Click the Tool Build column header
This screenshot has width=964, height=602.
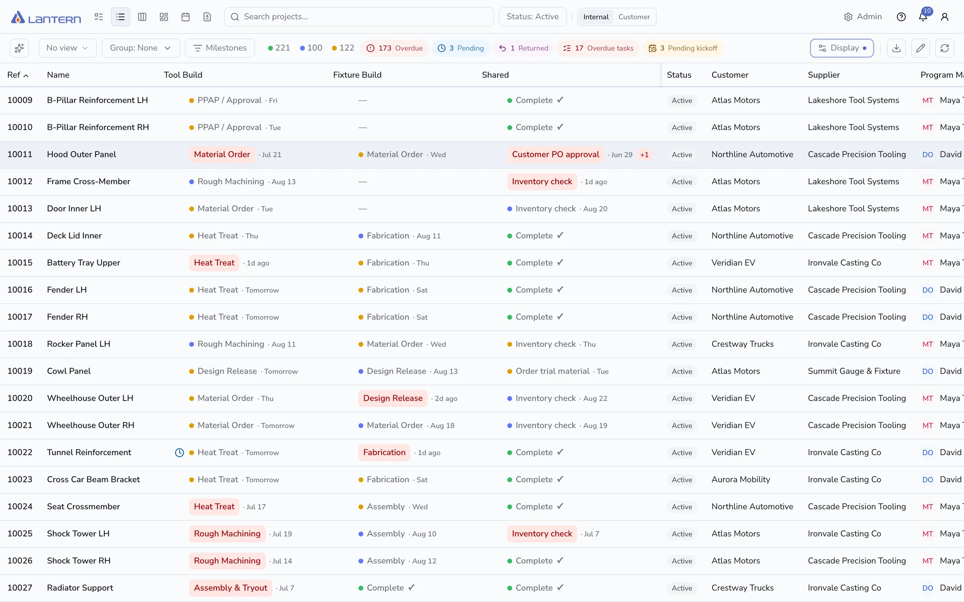click(183, 75)
